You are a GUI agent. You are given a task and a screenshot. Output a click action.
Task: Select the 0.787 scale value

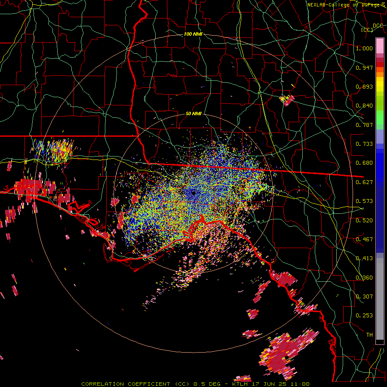pyautogui.click(x=364, y=125)
